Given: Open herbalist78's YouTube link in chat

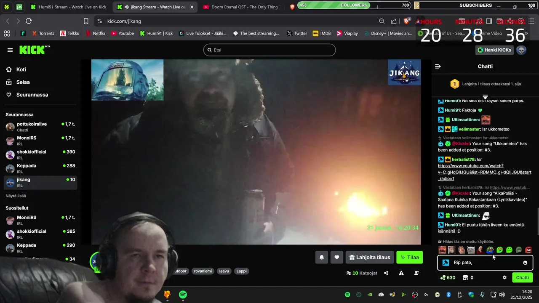Looking at the screenshot, I should [x=485, y=172].
